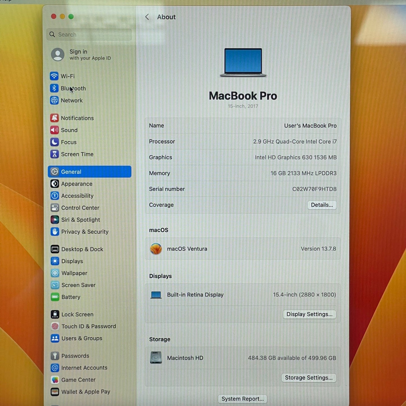Click the Search field in sidebar
Image resolution: width=406 pixels, height=406 pixels.
(89, 35)
